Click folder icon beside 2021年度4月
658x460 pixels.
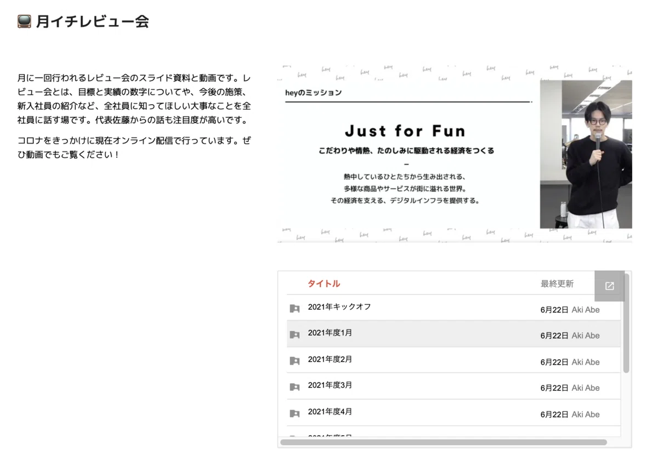pyautogui.click(x=294, y=413)
